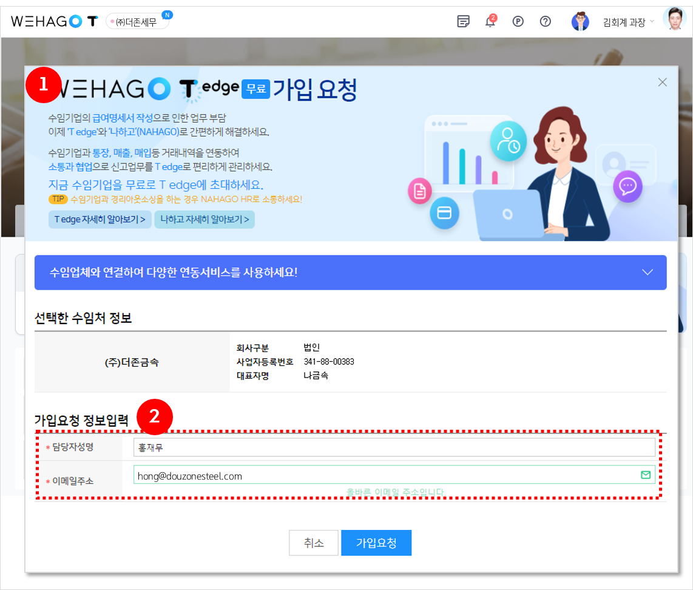Expand the 김회계 과장 user menu
Image resolution: width=693 pixels, height=590 pixels.
coord(628,22)
